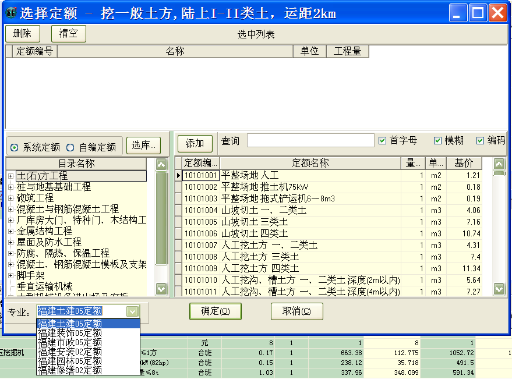This screenshot has width=512, height=383.
Task: Select the 系统定额 radio button
Action: point(15,147)
